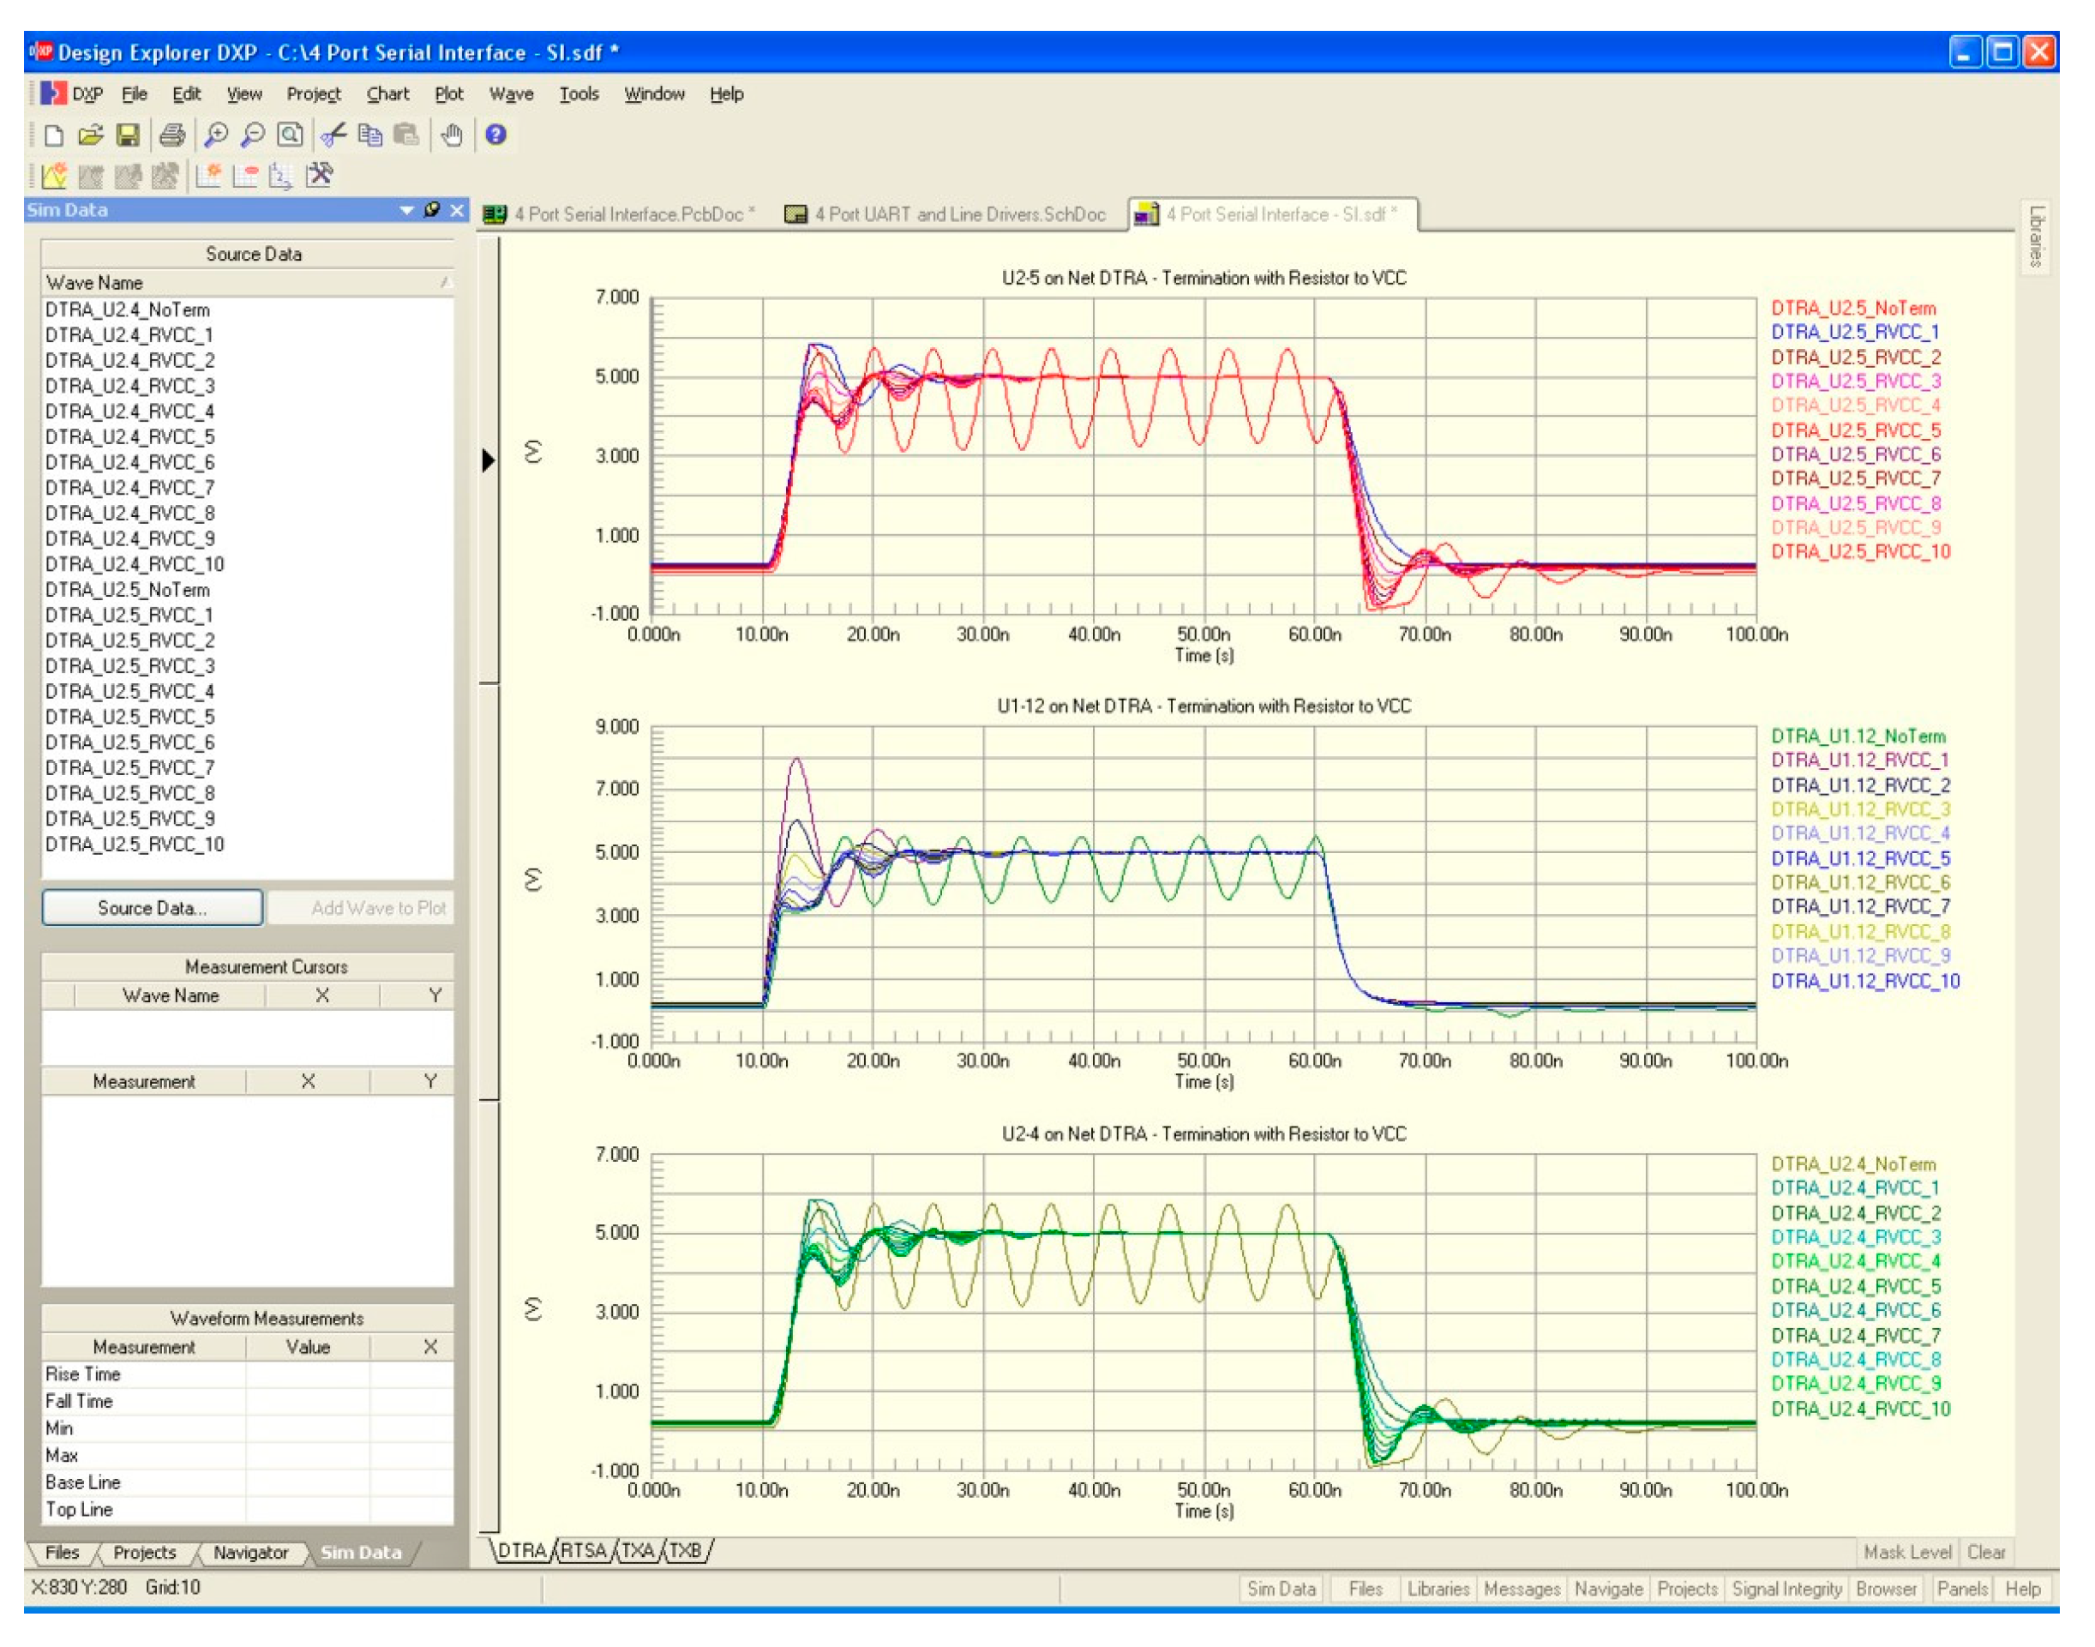Toggle the Sim Data panel pin
2095x1647 pixels.
pos(432,210)
